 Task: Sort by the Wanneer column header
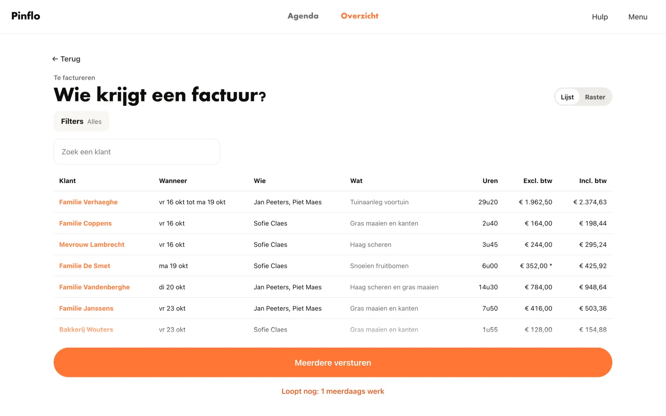(x=173, y=181)
